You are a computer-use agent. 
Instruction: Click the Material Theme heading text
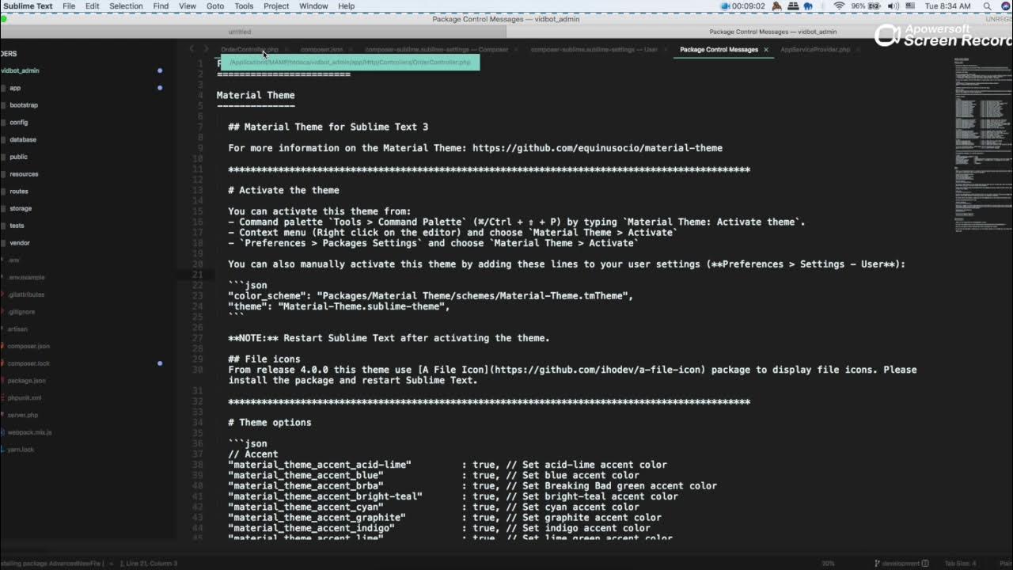point(256,95)
